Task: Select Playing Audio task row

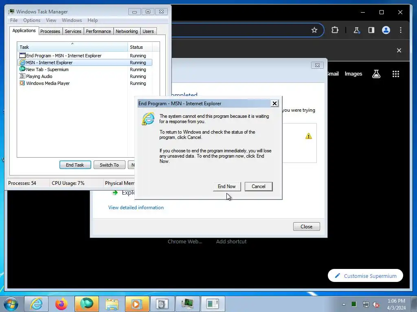Action: click(85, 76)
